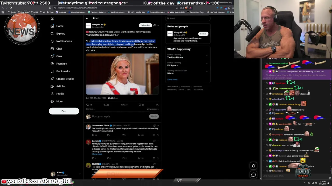Open more options on Darwin's reply
This screenshot has width=332, height=186.
pos(158,141)
